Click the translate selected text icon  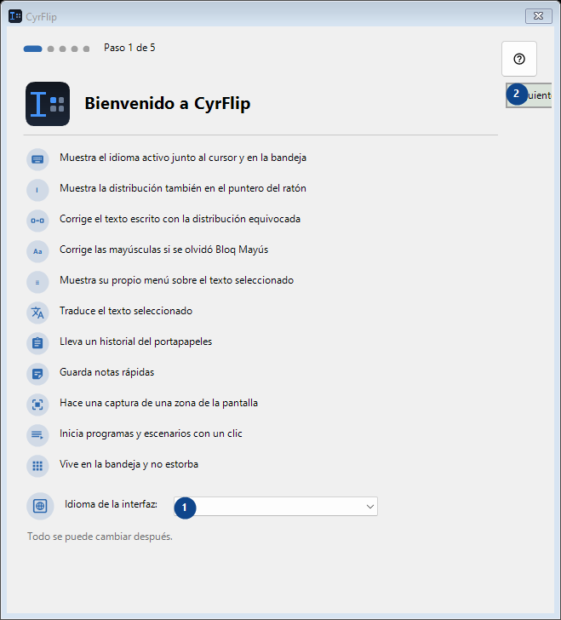point(37,313)
